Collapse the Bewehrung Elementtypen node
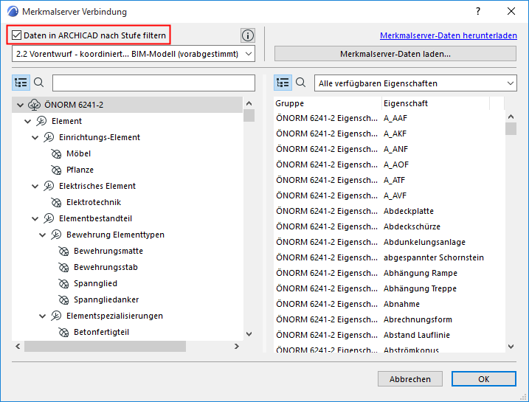Image resolution: width=529 pixels, height=402 pixels. (43, 235)
